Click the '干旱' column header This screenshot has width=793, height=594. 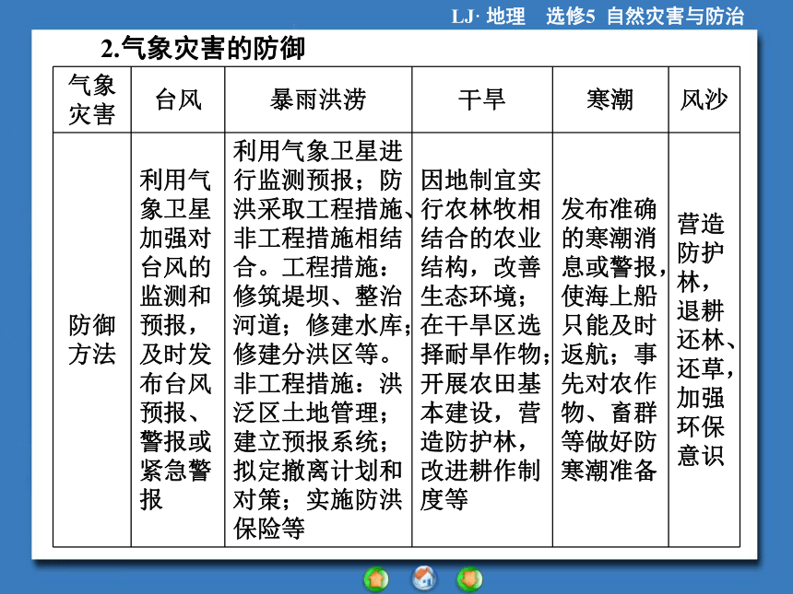482,99
